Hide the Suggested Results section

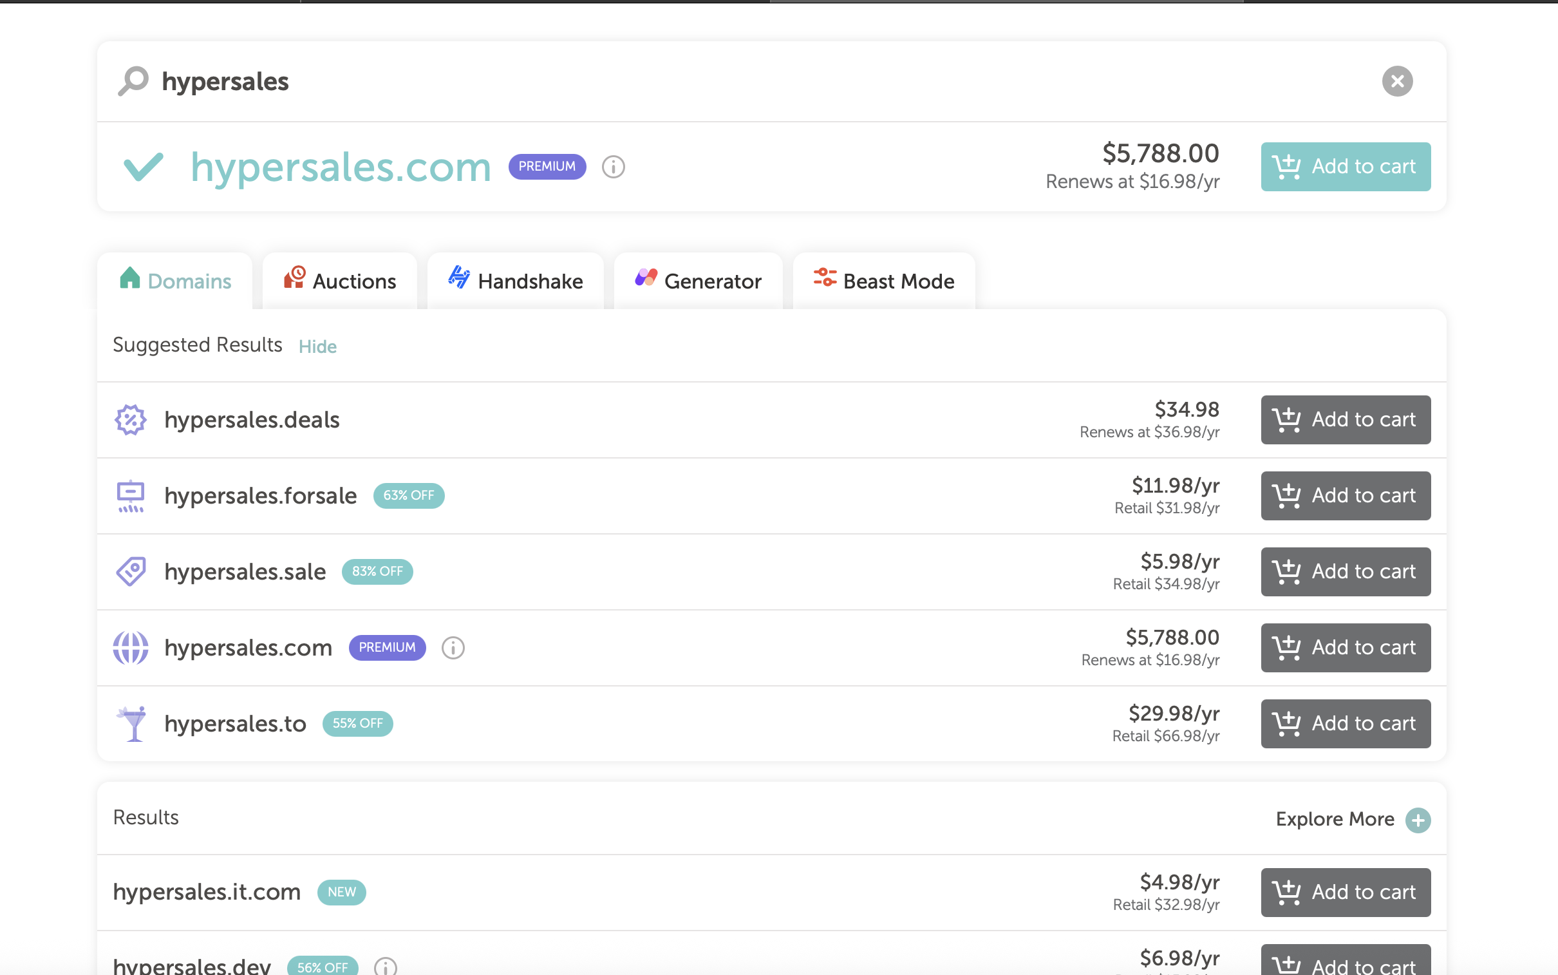[x=317, y=347]
